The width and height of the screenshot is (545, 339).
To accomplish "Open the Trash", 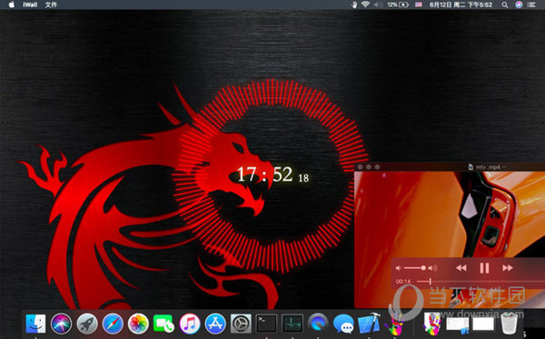I will coord(510,324).
